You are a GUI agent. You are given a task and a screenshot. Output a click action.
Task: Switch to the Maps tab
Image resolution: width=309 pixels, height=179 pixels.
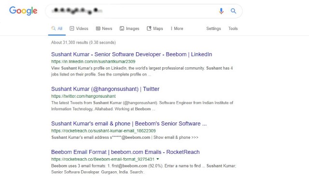coord(155,29)
